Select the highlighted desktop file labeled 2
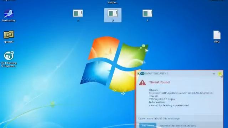 coord(113,15)
